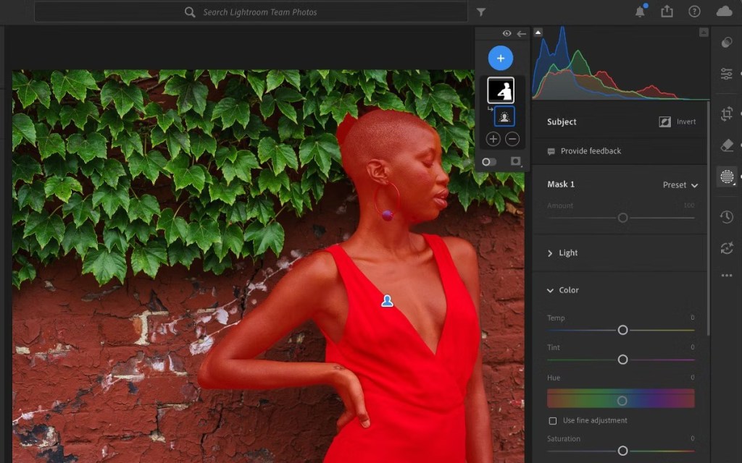Open the Healing brush tool
The image size is (742, 463).
[726, 145]
